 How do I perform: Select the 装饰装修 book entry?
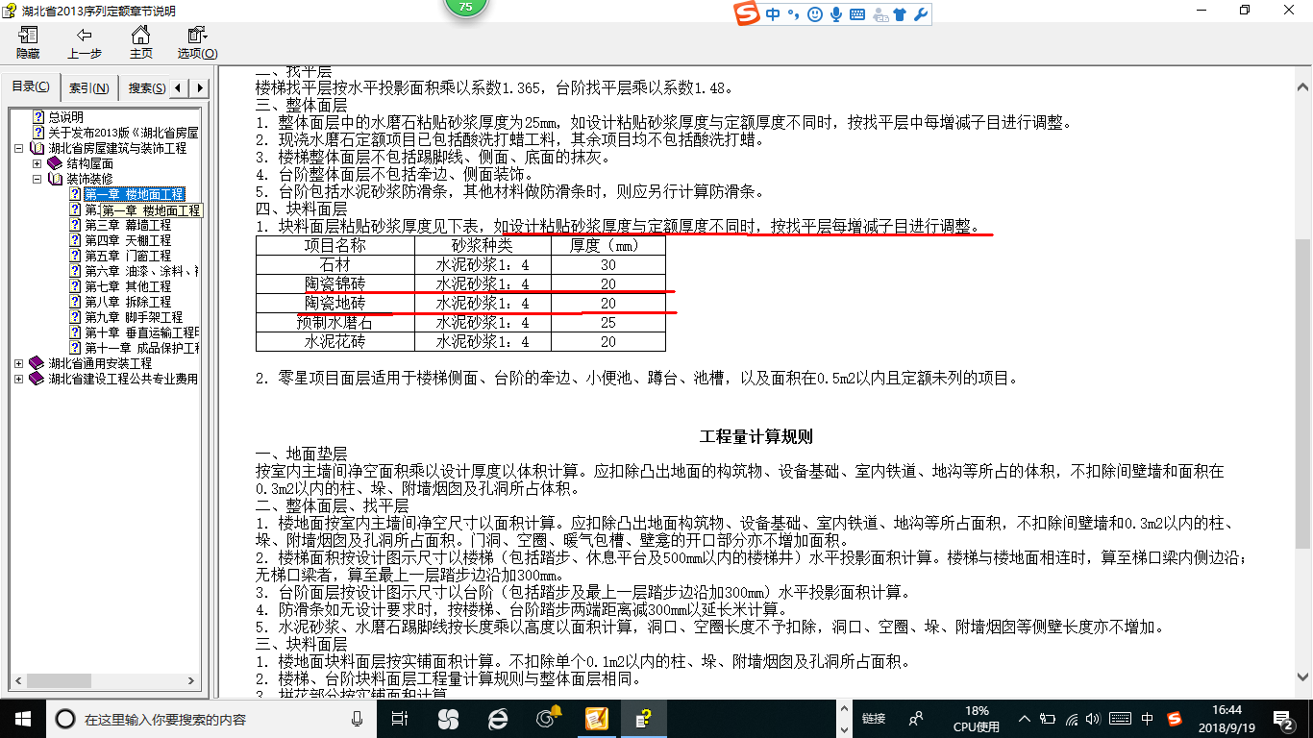[x=89, y=179]
